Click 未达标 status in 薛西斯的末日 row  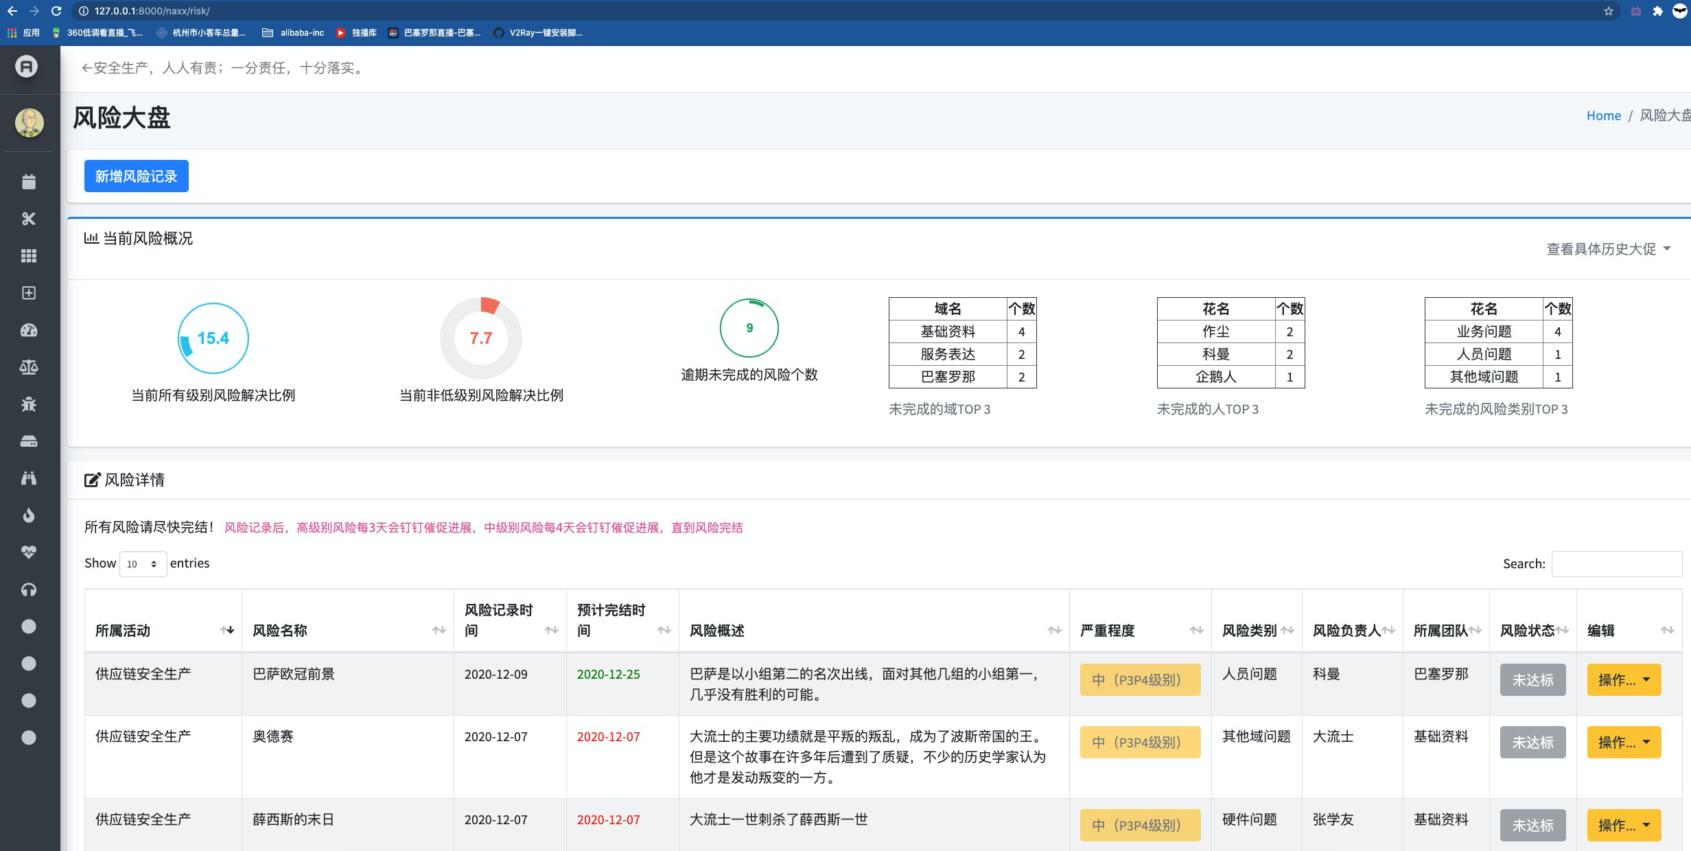pos(1532,826)
